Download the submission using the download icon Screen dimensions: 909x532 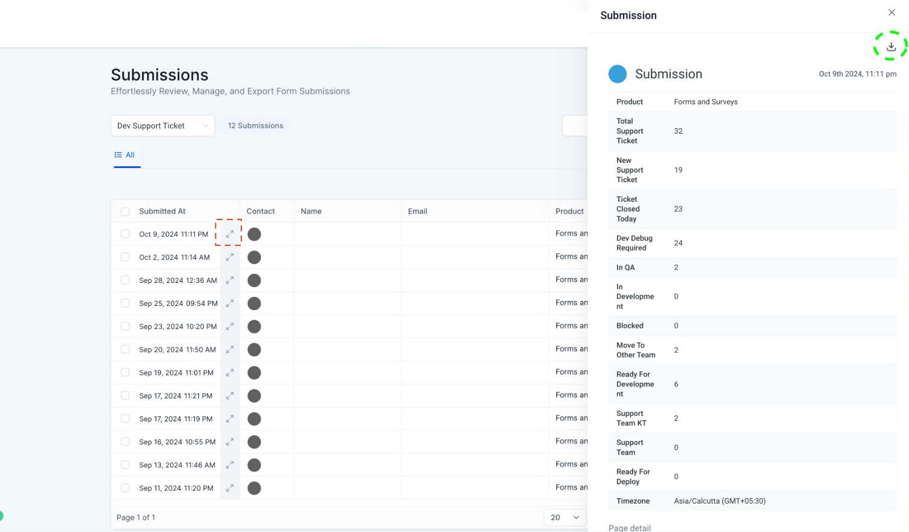coord(891,47)
